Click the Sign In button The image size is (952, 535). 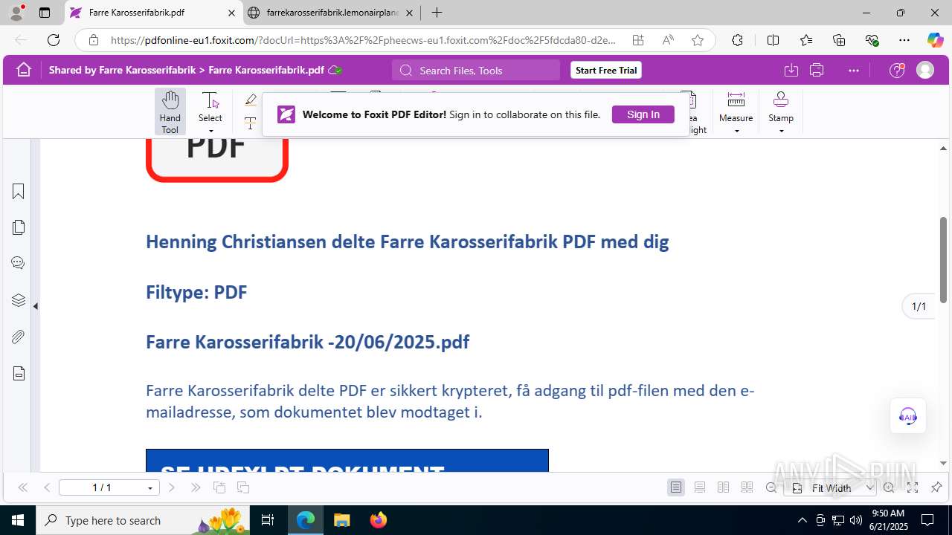click(643, 114)
